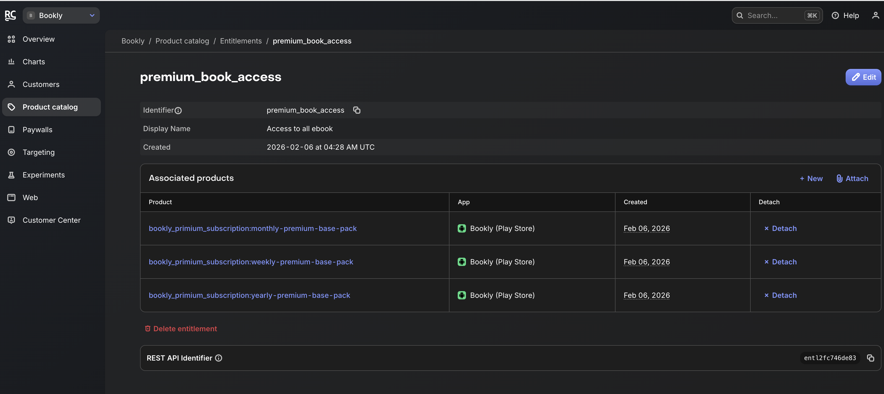This screenshot has width=884, height=394.
Task: Navigate to Targeting
Action: click(x=51, y=152)
